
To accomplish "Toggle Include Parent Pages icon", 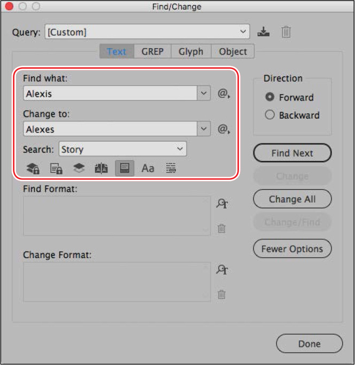I will (102, 168).
